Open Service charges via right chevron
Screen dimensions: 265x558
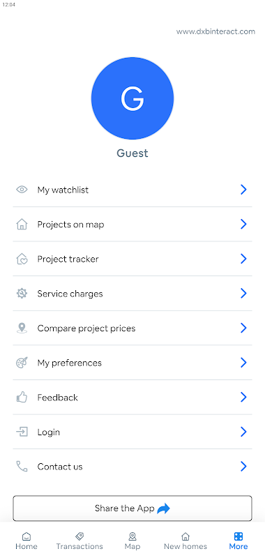point(243,293)
